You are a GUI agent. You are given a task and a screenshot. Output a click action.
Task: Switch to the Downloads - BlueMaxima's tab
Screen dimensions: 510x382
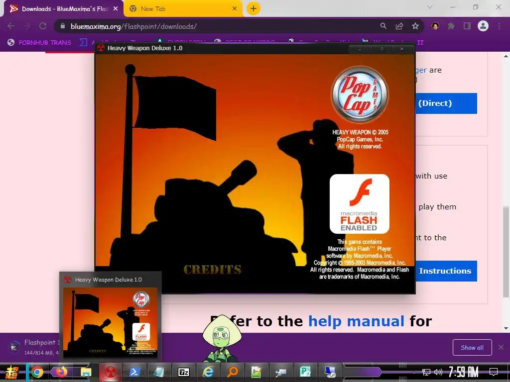[x=64, y=9]
